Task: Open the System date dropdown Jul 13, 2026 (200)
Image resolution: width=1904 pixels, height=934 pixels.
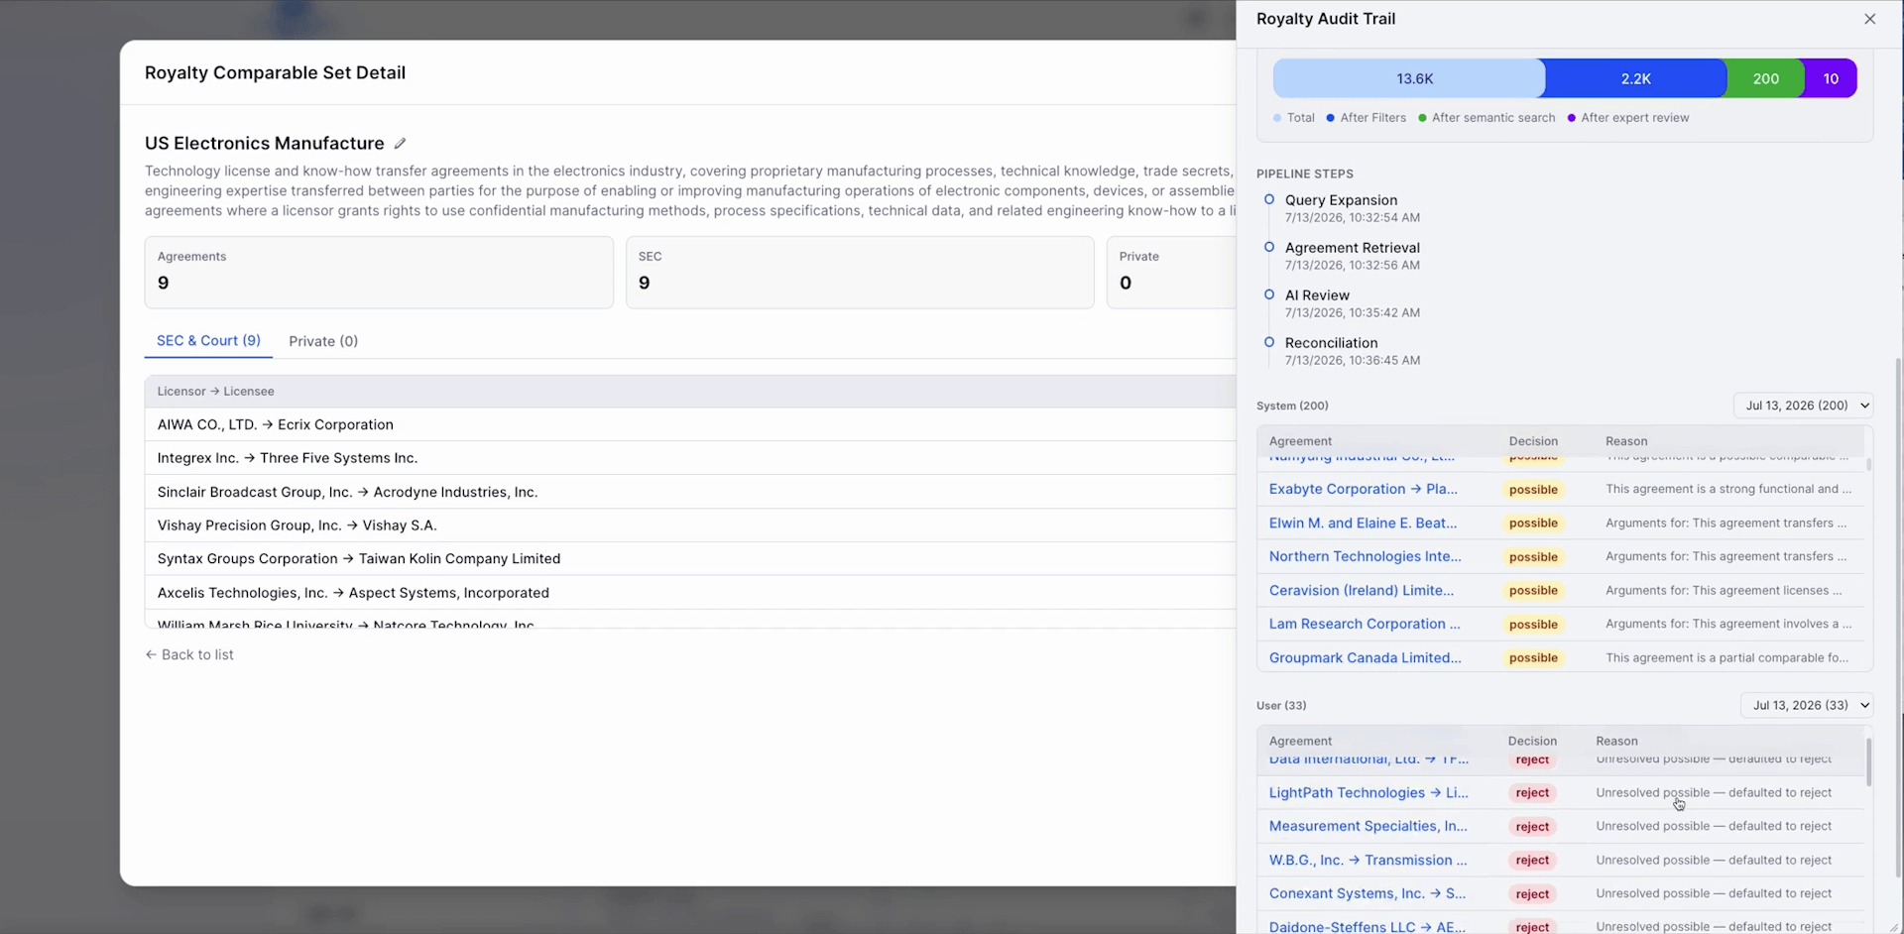Action: point(1803,406)
